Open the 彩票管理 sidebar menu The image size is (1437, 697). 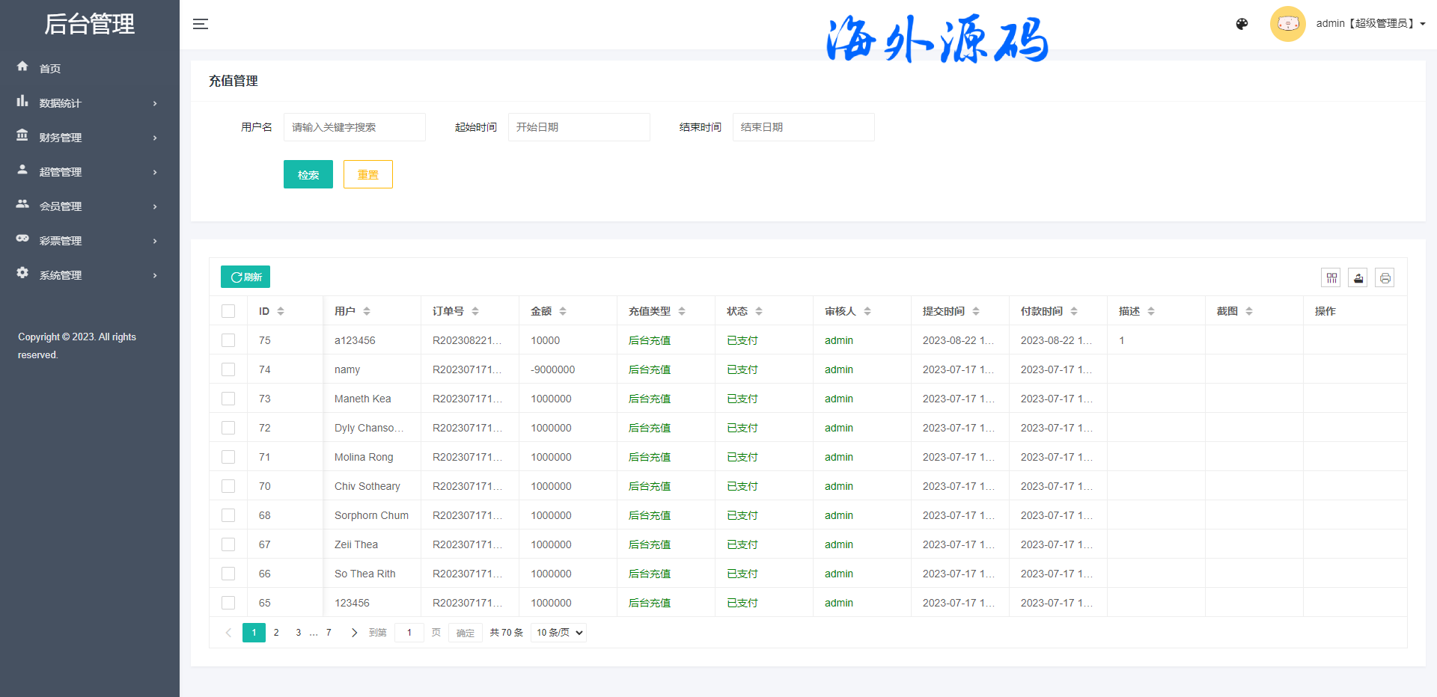[x=89, y=241]
